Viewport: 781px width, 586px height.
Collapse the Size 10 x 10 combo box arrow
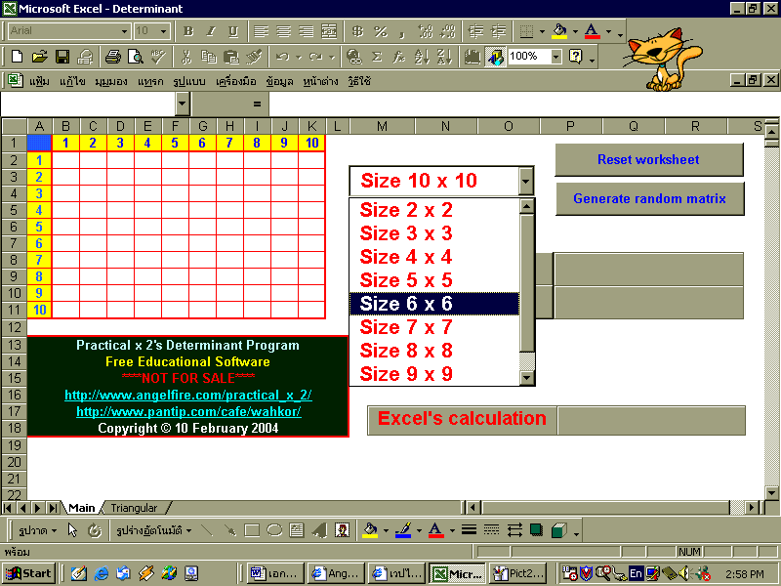(526, 181)
